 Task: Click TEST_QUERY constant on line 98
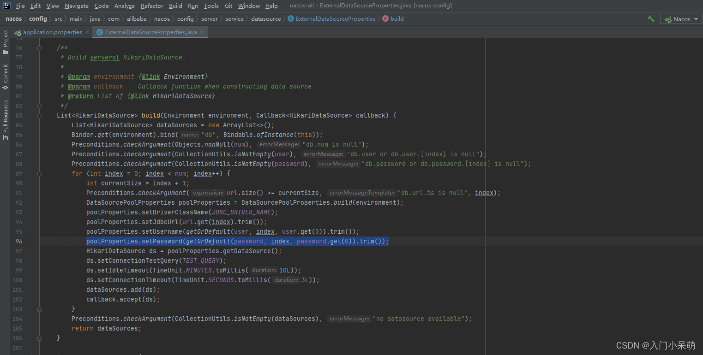[201, 260]
